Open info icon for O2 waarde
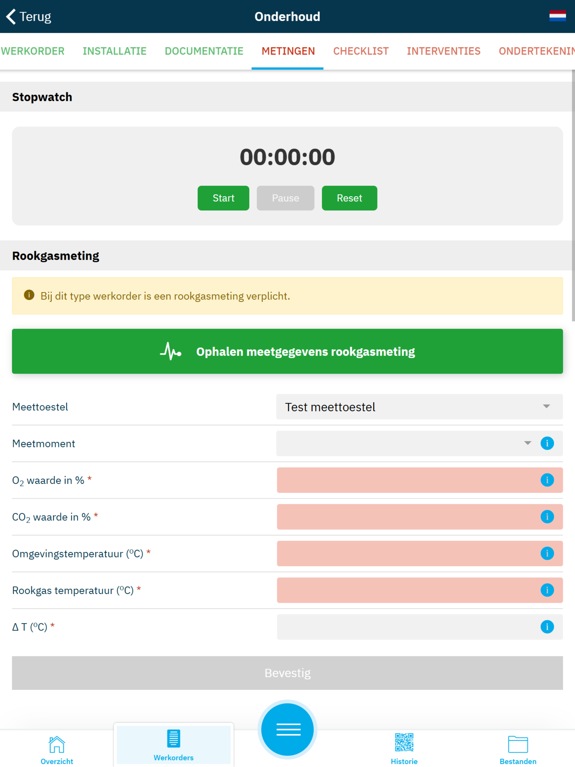Viewport: 575px width, 767px height. click(547, 480)
